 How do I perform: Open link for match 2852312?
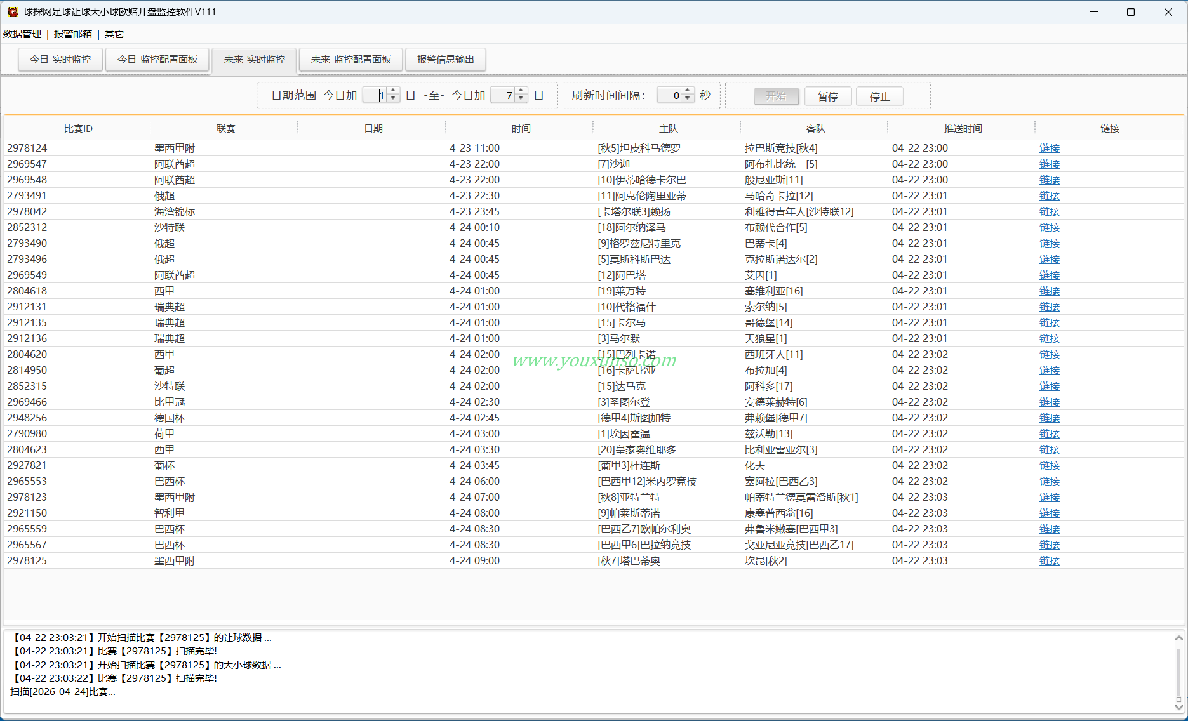point(1050,228)
